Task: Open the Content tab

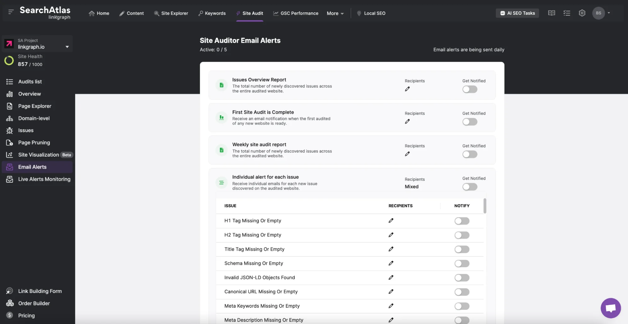Action: coord(132,13)
